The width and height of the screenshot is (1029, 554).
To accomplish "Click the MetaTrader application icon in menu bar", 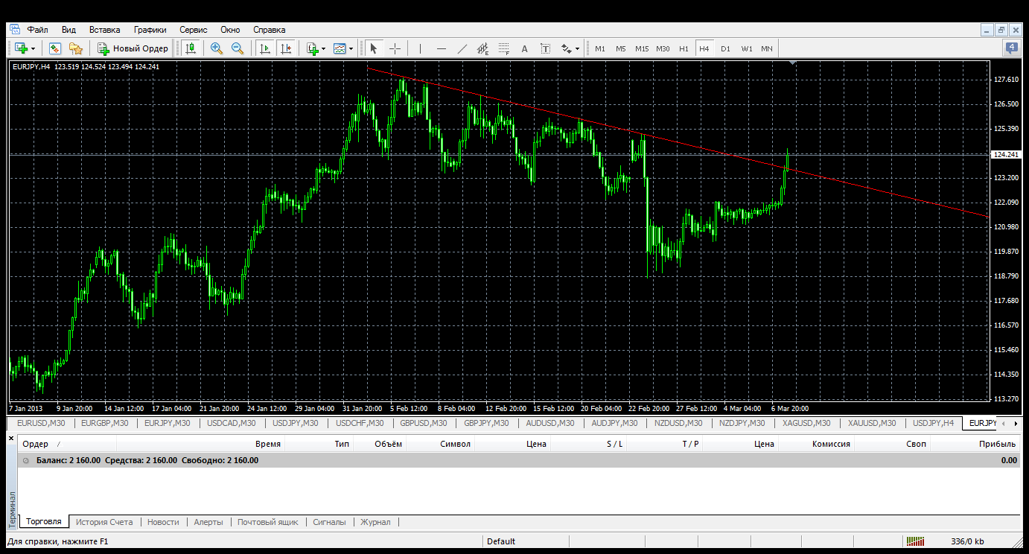I will [x=14, y=30].
